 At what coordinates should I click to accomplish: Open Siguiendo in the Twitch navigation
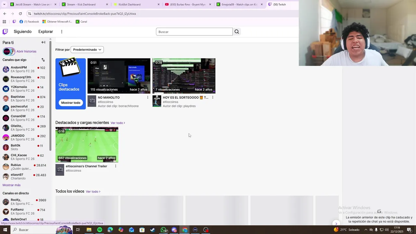pos(22,32)
